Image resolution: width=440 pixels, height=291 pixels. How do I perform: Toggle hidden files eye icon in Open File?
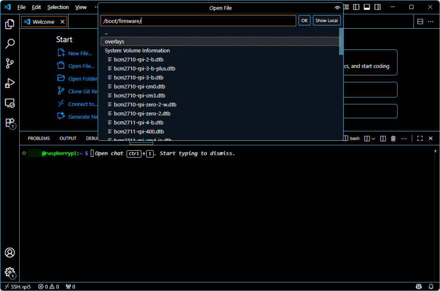(338, 8)
